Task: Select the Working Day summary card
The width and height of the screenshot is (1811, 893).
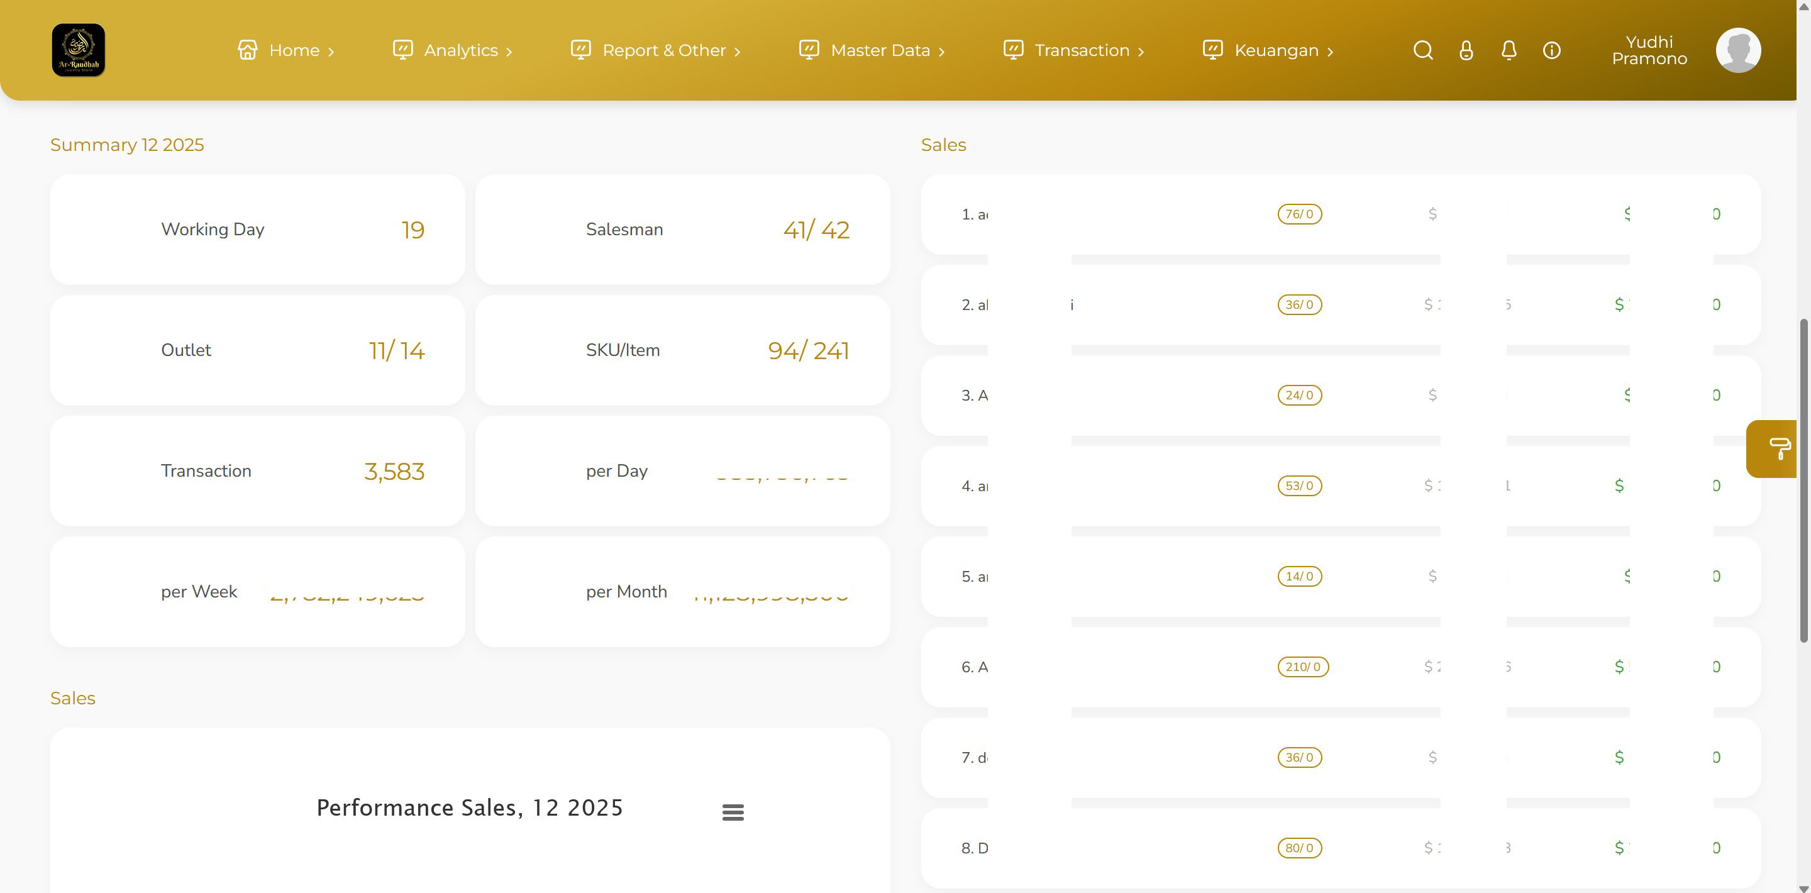Action: click(x=257, y=230)
